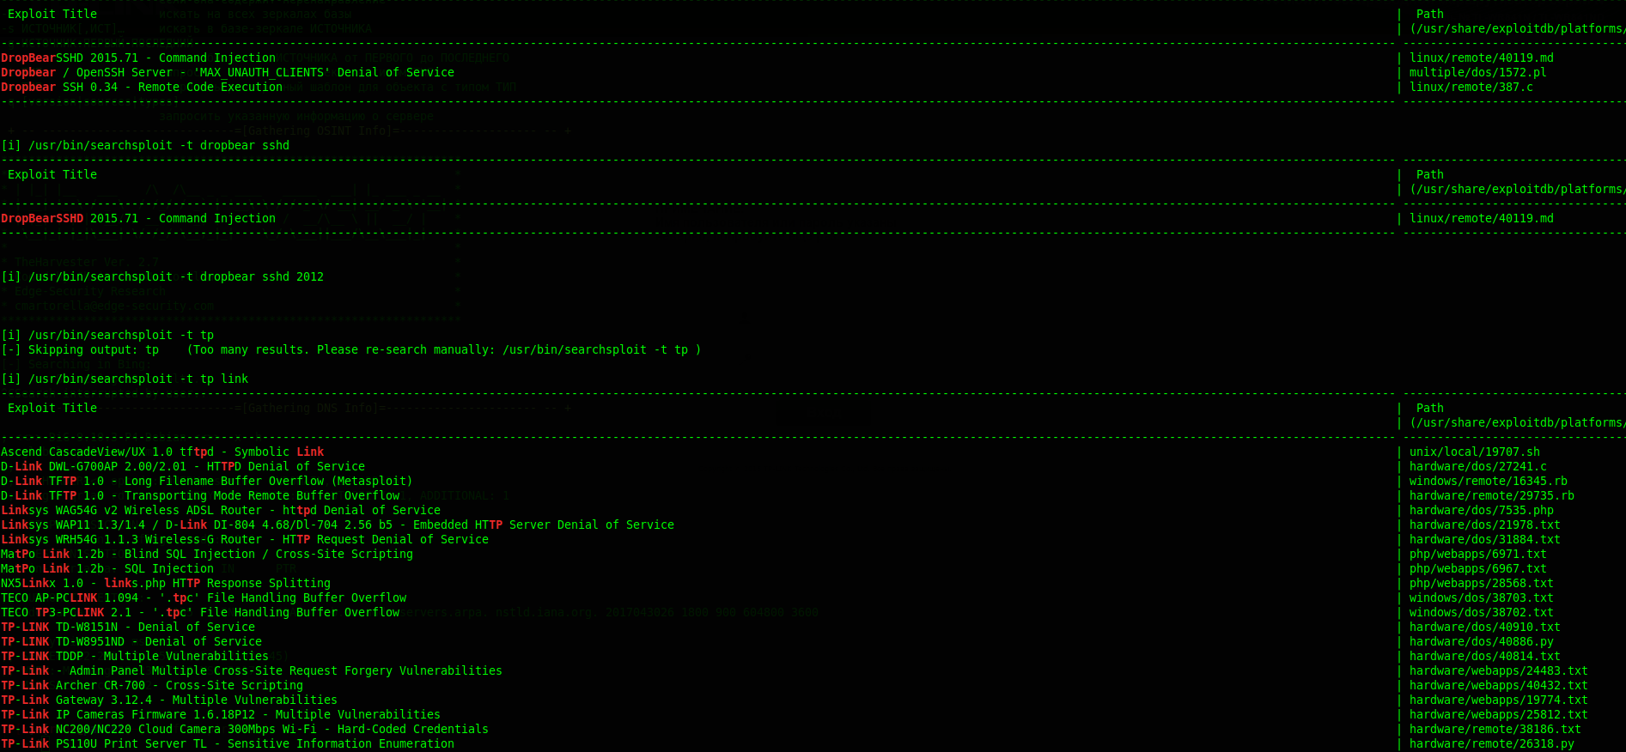Screen dimensions: 1626x752
Task: Click the Ascend CascadeView/UX tftpd entry
Action: 162,452
